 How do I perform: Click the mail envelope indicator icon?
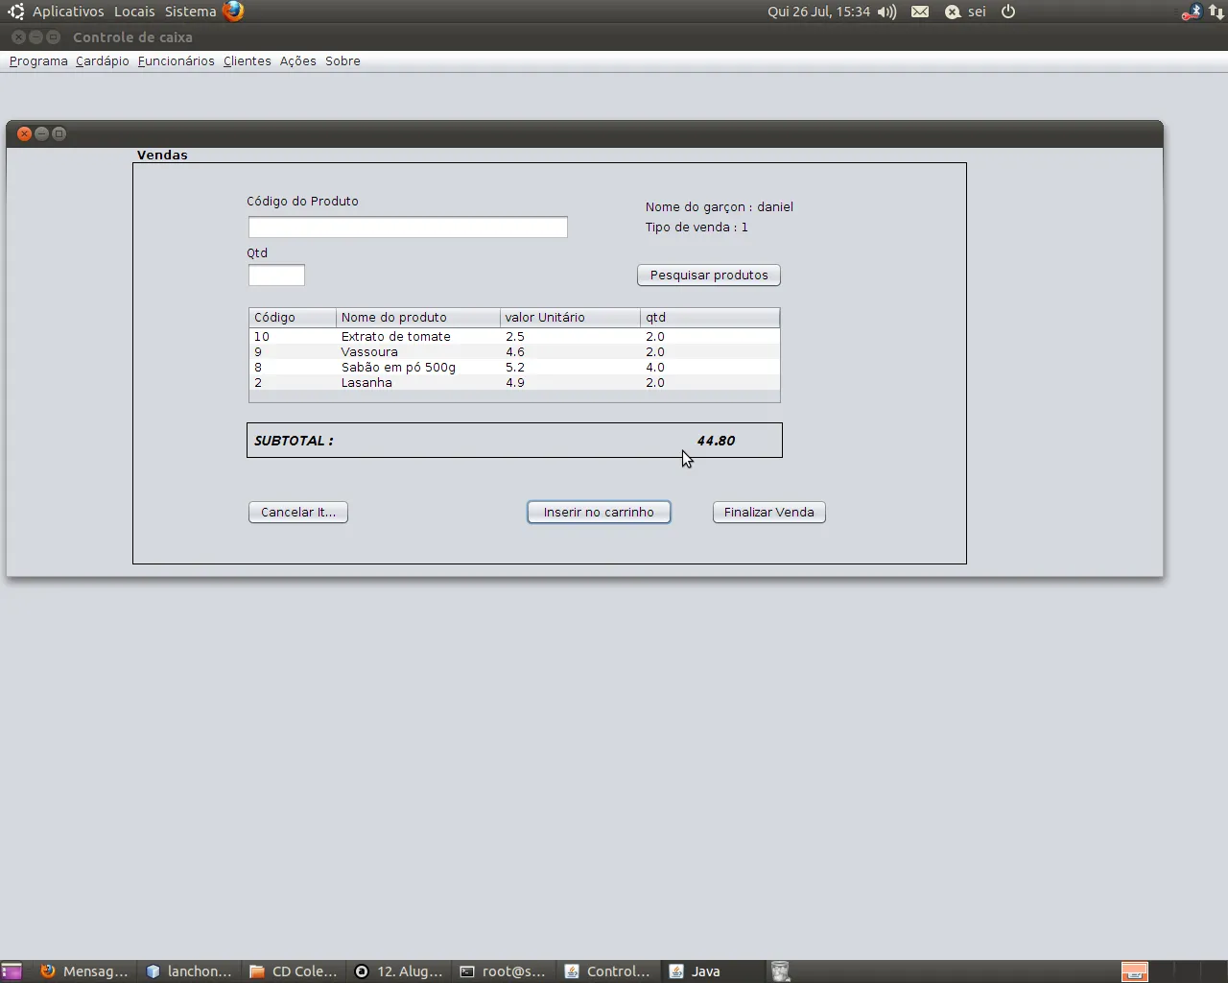coord(920,12)
